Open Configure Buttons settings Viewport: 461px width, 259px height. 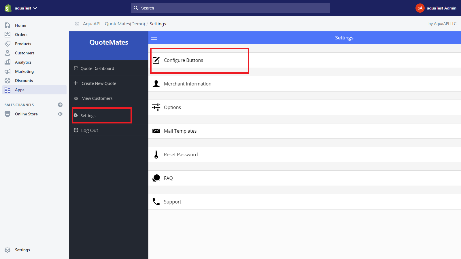305,60
